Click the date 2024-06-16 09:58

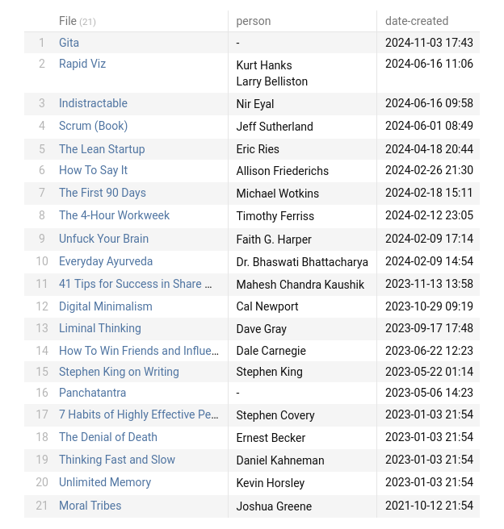[430, 103]
